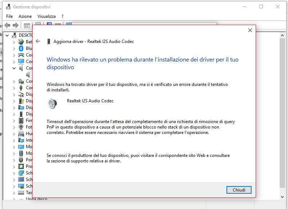Select the Bluetooth icon in the device tree
Viewport: 288px width, 209px height.
coord(21,48)
